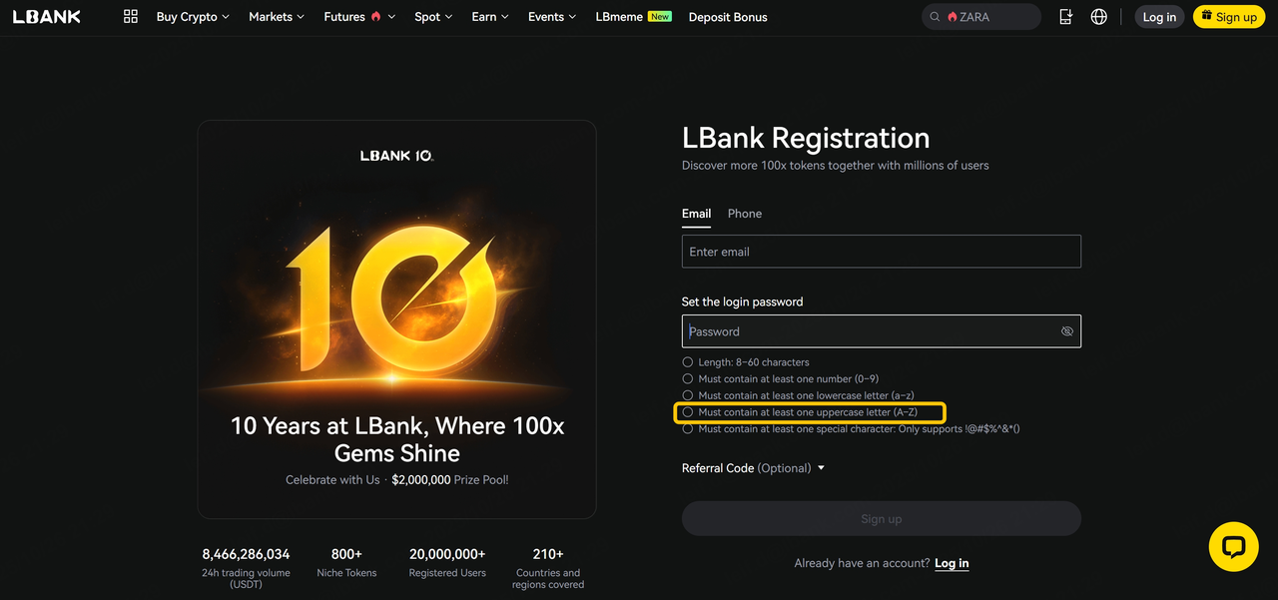
Task: Open the apps grid menu icon
Action: [131, 17]
